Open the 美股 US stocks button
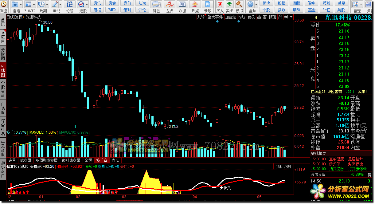The height and width of the screenshot is (204, 375). tap(341, 10)
